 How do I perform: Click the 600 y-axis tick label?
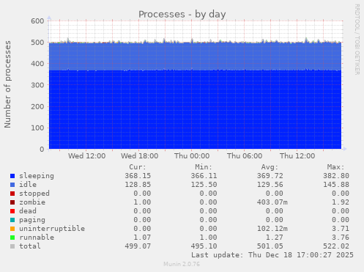tap(37, 21)
